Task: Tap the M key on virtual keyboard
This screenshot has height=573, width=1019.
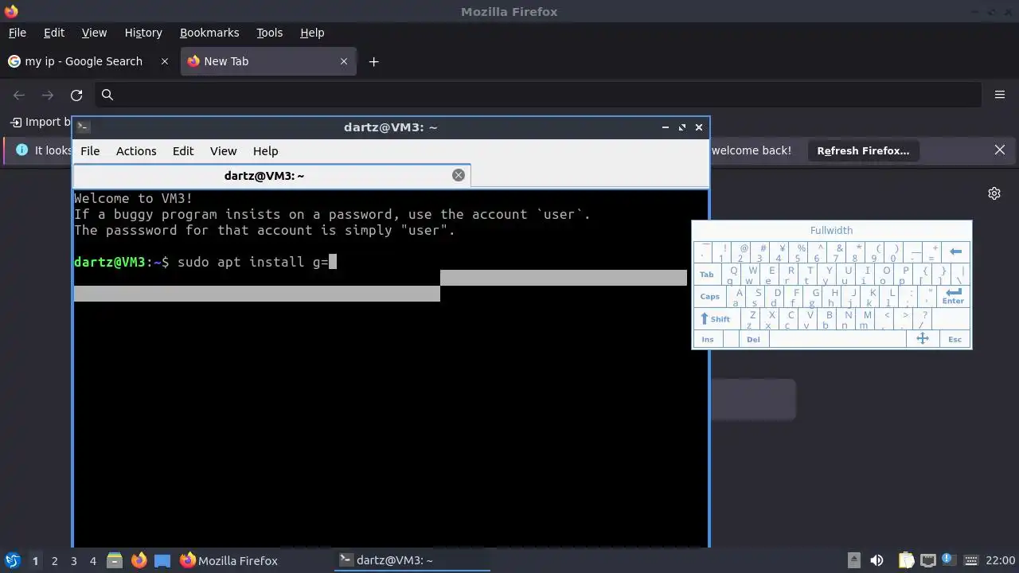Action: click(x=865, y=318)
